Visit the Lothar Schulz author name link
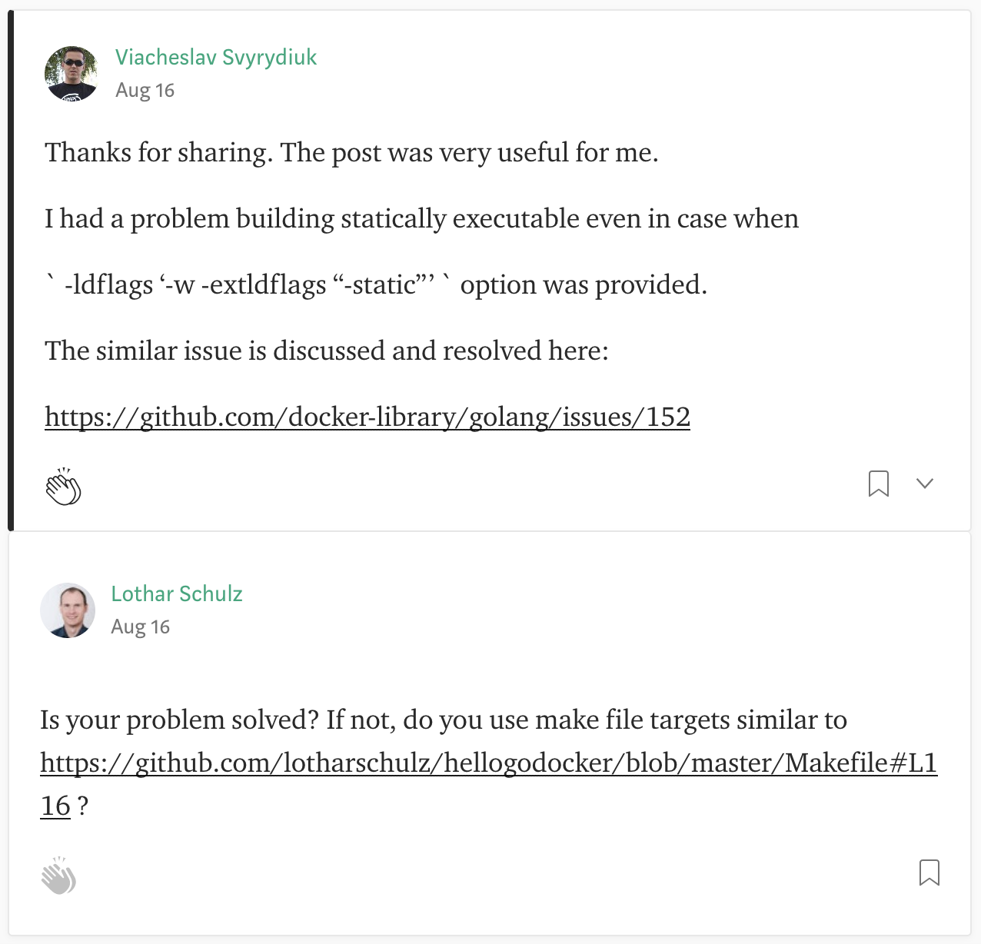The width and height of the screenshot is (981, 944). click(177, 594)
